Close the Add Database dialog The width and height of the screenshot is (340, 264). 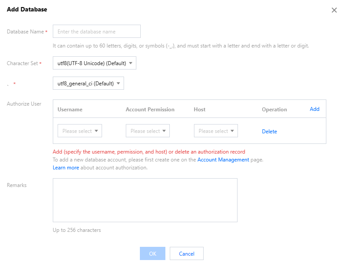pyautogui.click(x=334, y=10)
